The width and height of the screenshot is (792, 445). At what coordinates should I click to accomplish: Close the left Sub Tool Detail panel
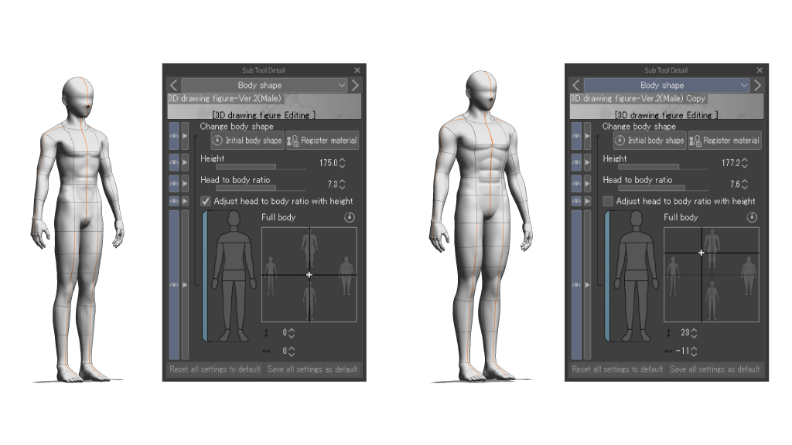[357, 70]
